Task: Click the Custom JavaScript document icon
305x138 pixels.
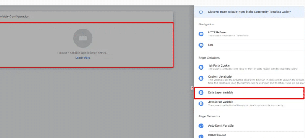Action: [201, 78]
